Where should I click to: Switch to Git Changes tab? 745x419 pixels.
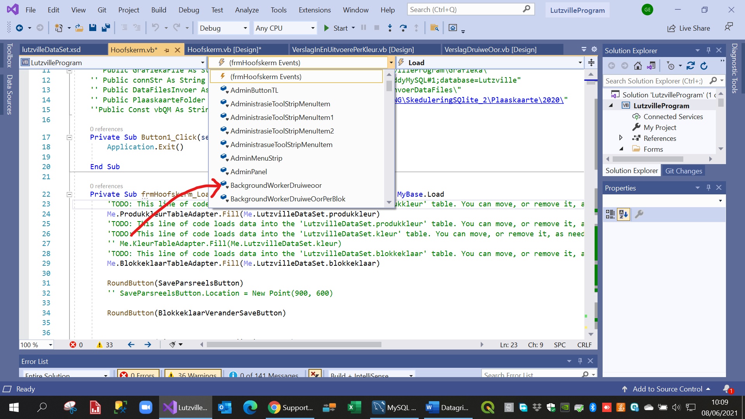[683, 171]
